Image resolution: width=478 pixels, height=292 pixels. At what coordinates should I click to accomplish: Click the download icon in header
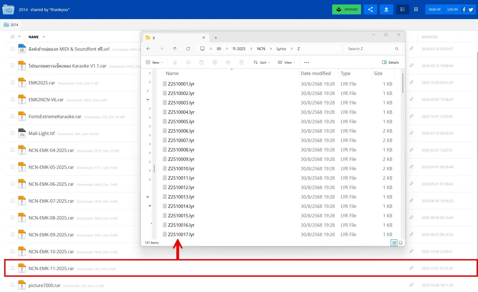coord(386,9)
